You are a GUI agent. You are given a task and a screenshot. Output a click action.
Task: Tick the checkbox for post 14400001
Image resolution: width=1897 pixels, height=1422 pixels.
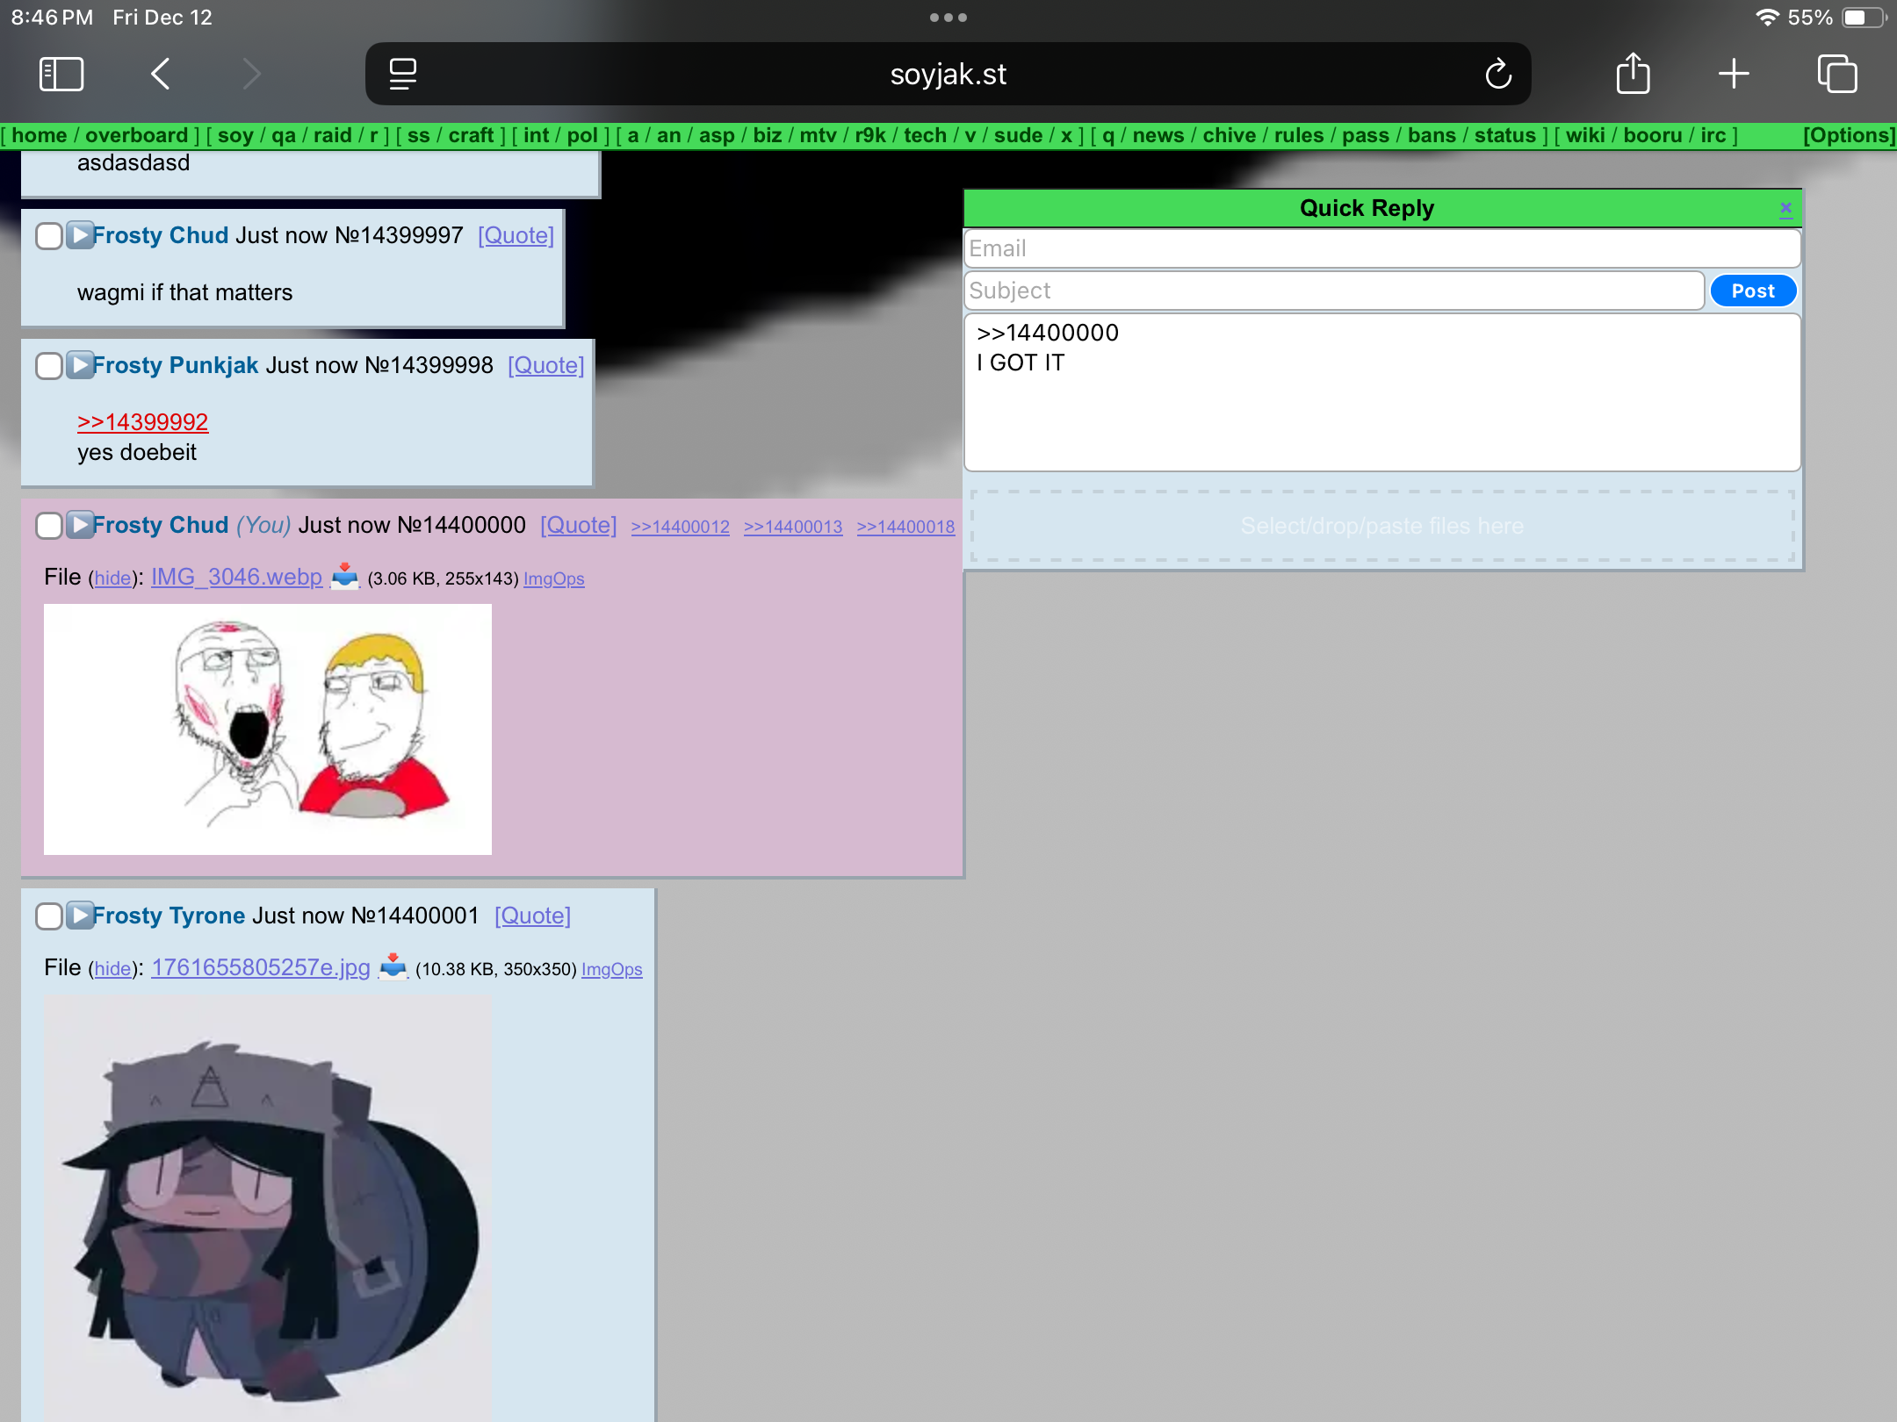click(49, 916)
